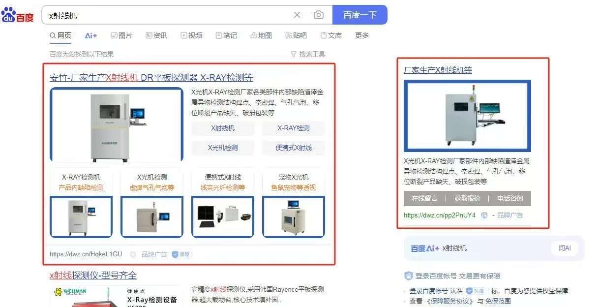Open the X-RAY检测机 card title
The width and height of the screenshot is (598, 307).
click(x=81, y=177)
